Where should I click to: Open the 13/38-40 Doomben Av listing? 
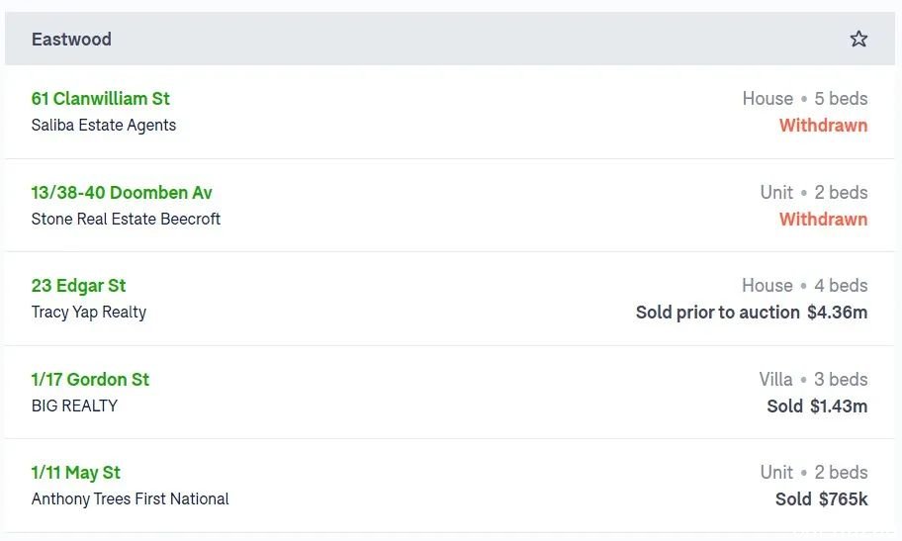coord(122,193)
